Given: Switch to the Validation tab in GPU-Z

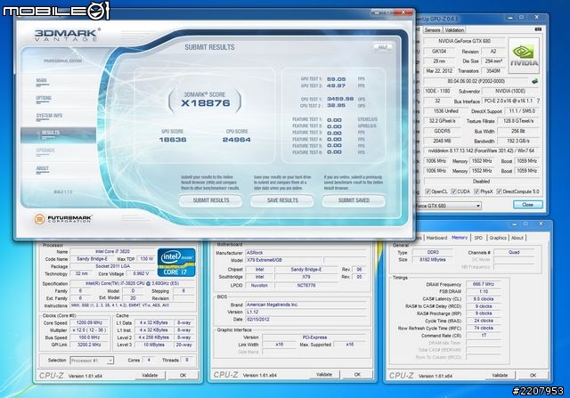Looking at the screenshot, I should coord(454,30).
